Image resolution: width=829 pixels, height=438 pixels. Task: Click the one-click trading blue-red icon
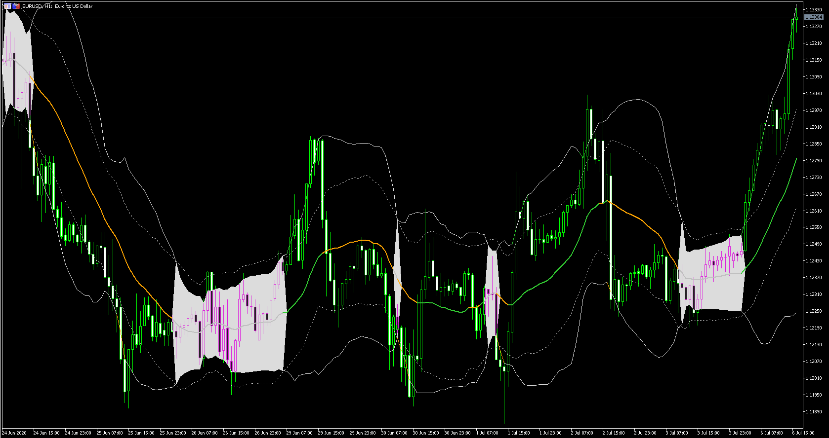tap(17, 6)
